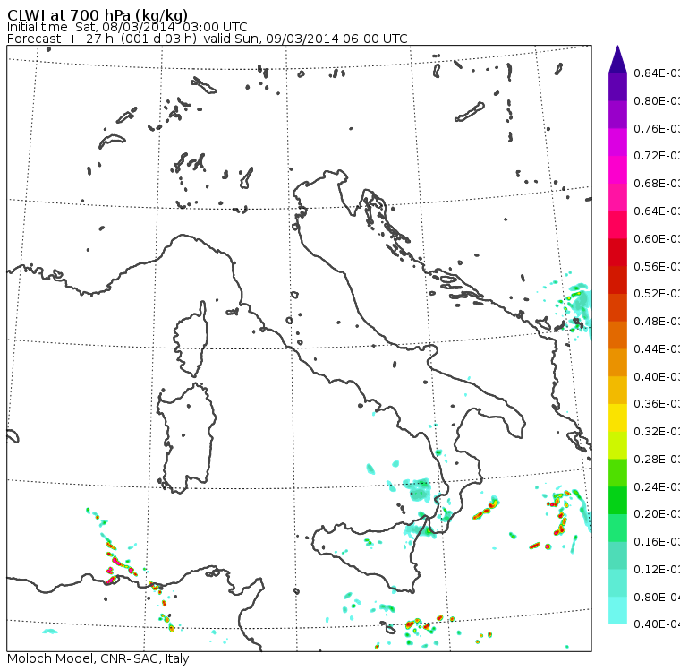Select the indigo swatch between 0.80E-03 and 0.84E-03
The width and height of the screenshot is (680, 671).
[x=617, y=87]
